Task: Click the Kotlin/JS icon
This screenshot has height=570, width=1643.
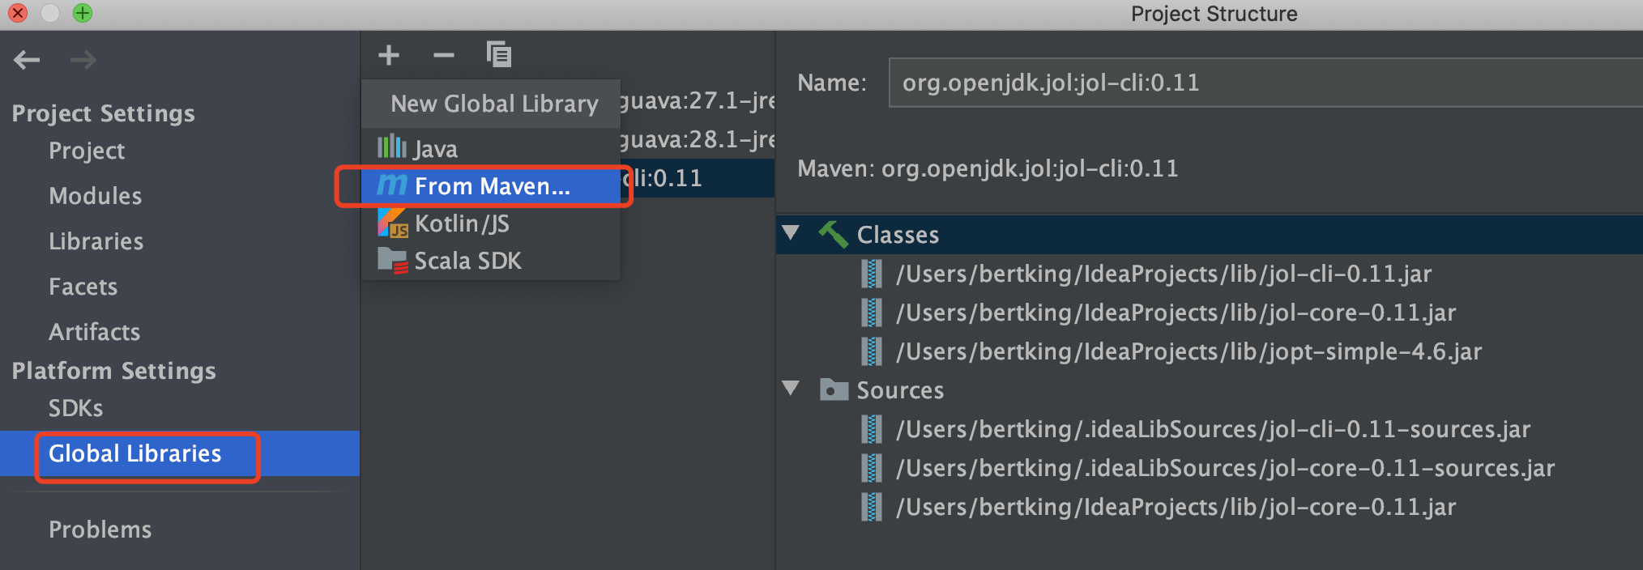Action: coord(393,223)
